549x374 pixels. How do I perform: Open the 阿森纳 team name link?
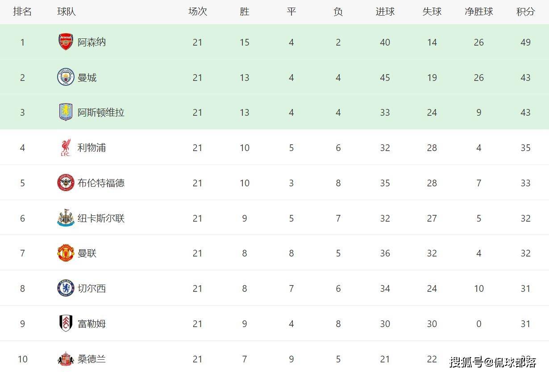[x=91, y=42]
